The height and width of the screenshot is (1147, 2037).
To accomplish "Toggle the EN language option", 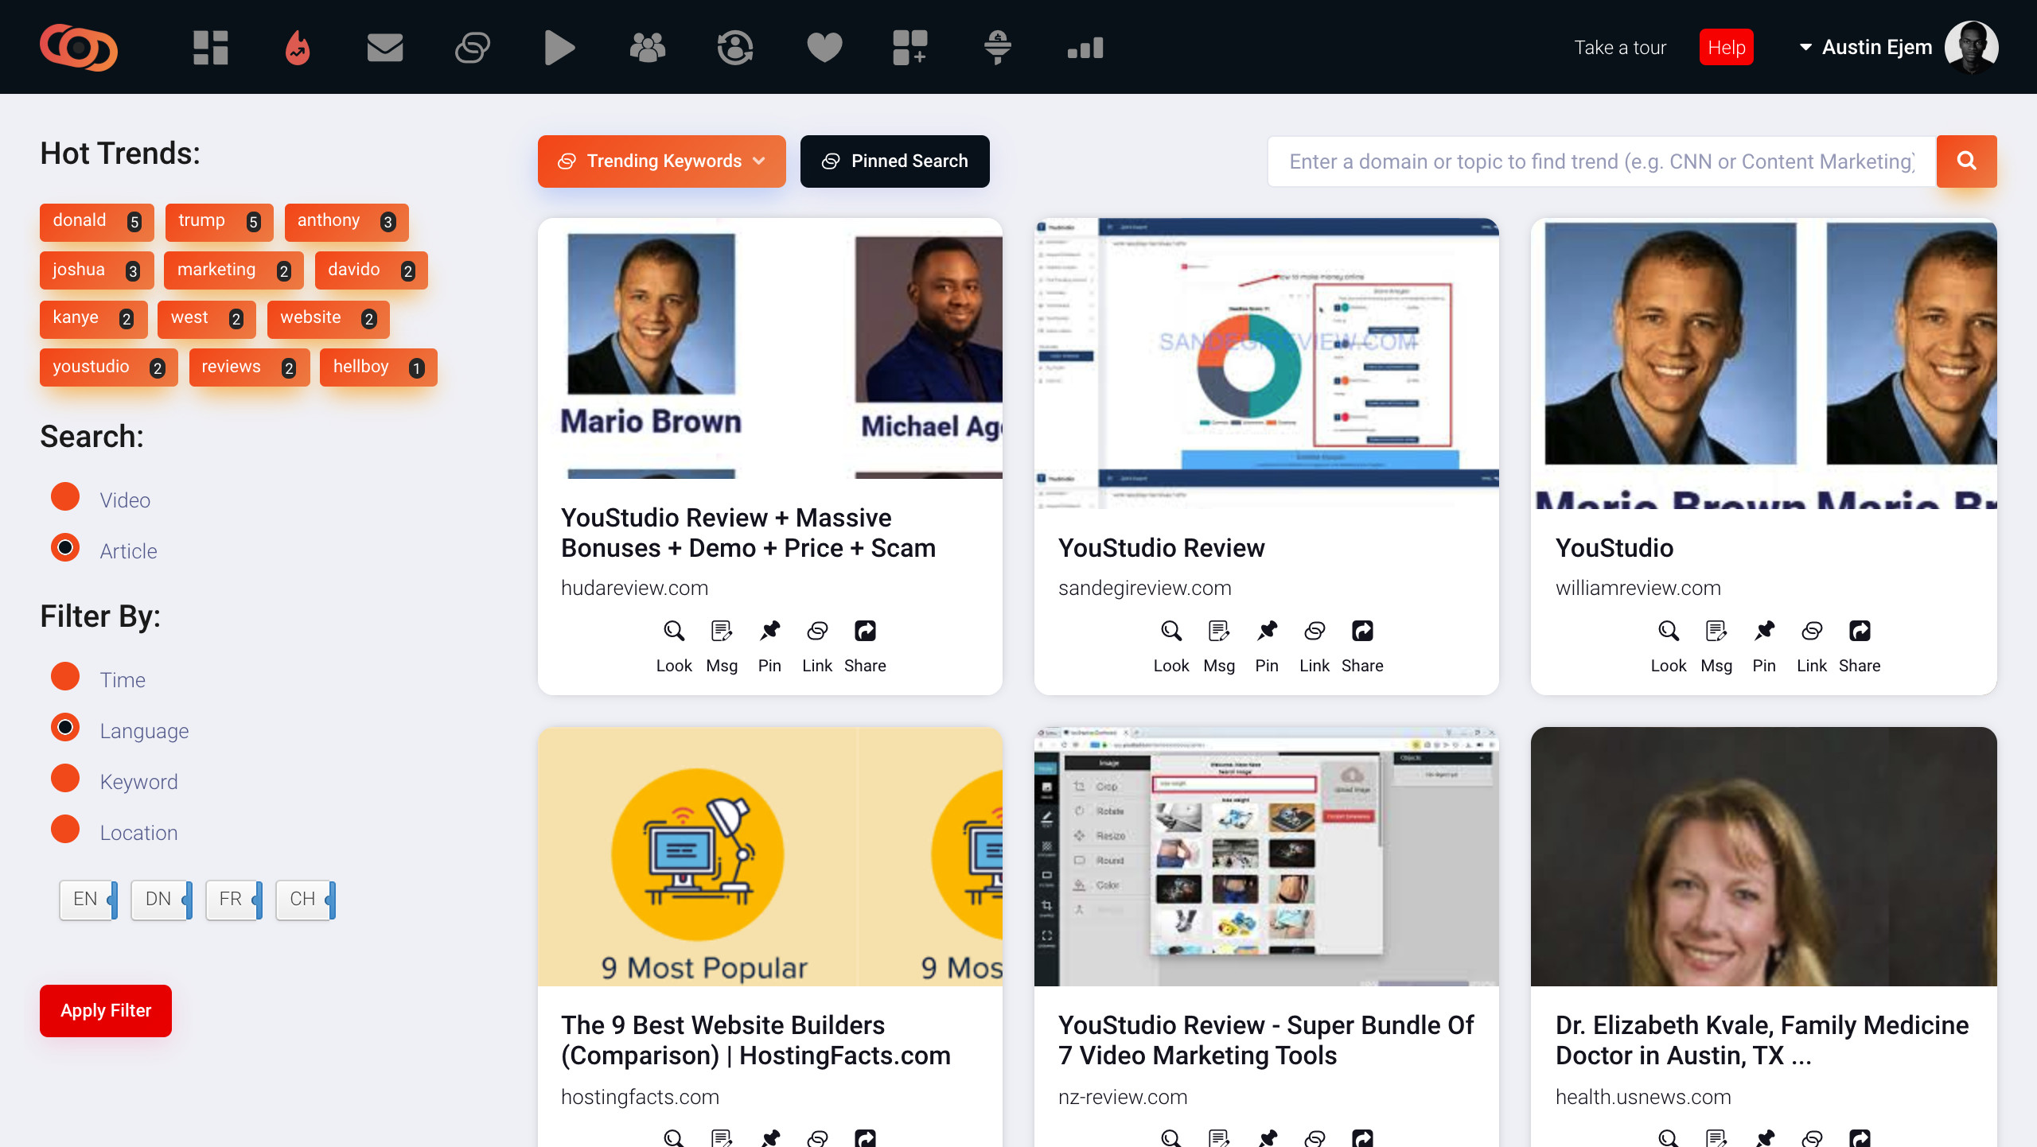I will (88, 900).
